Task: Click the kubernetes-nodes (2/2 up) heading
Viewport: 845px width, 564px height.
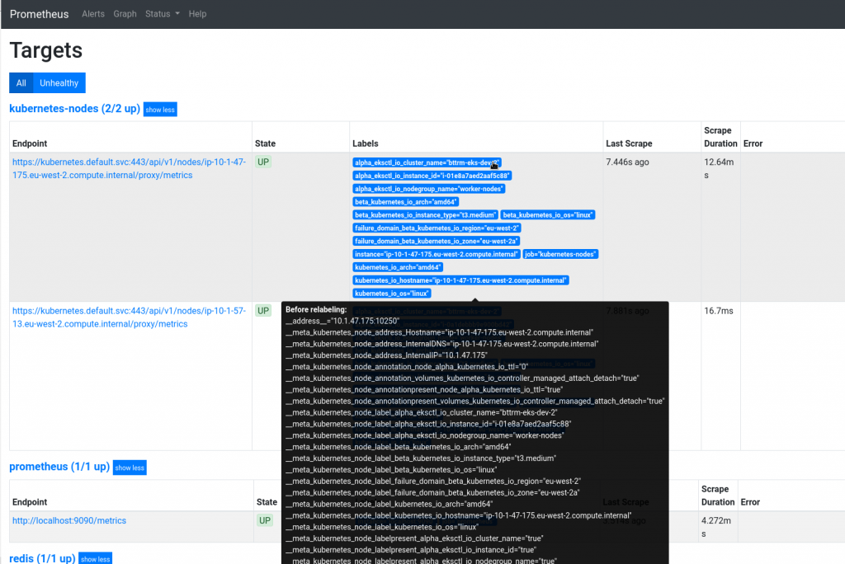Action: [x=74, y=108]
